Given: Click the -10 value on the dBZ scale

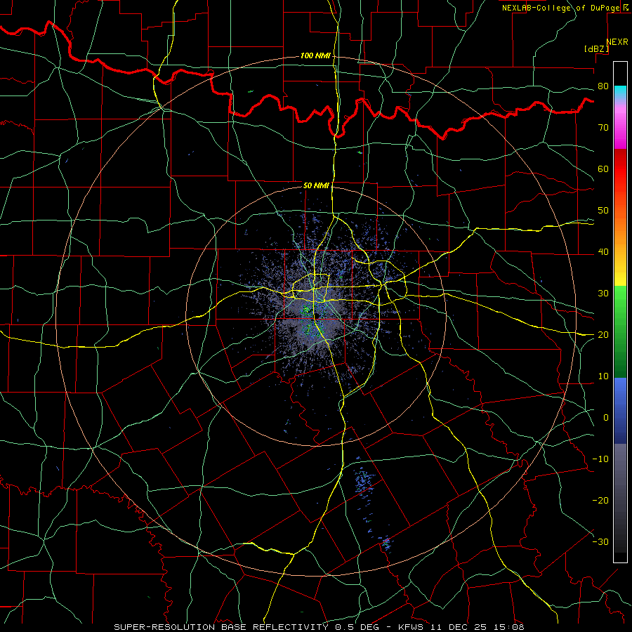Looking at the screenshot, I should coord(600,459).
